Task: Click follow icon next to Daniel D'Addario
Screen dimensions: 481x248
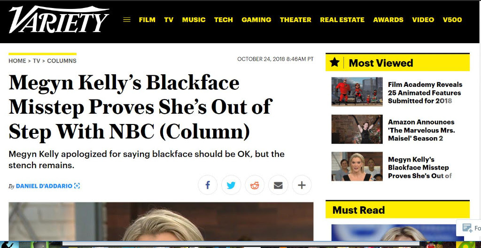Action: click(77, 186)
